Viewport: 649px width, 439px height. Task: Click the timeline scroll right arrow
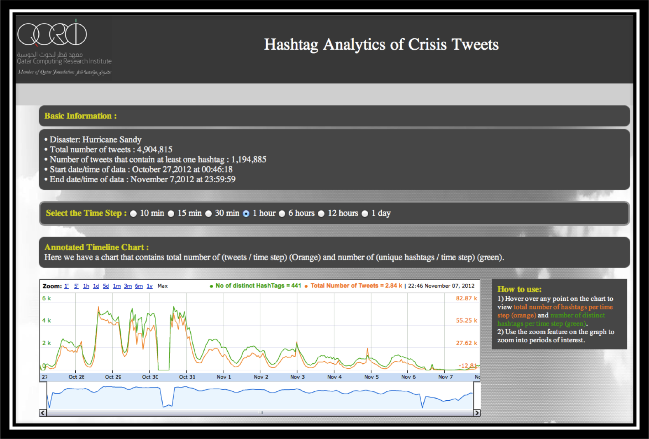coord(477,413)
